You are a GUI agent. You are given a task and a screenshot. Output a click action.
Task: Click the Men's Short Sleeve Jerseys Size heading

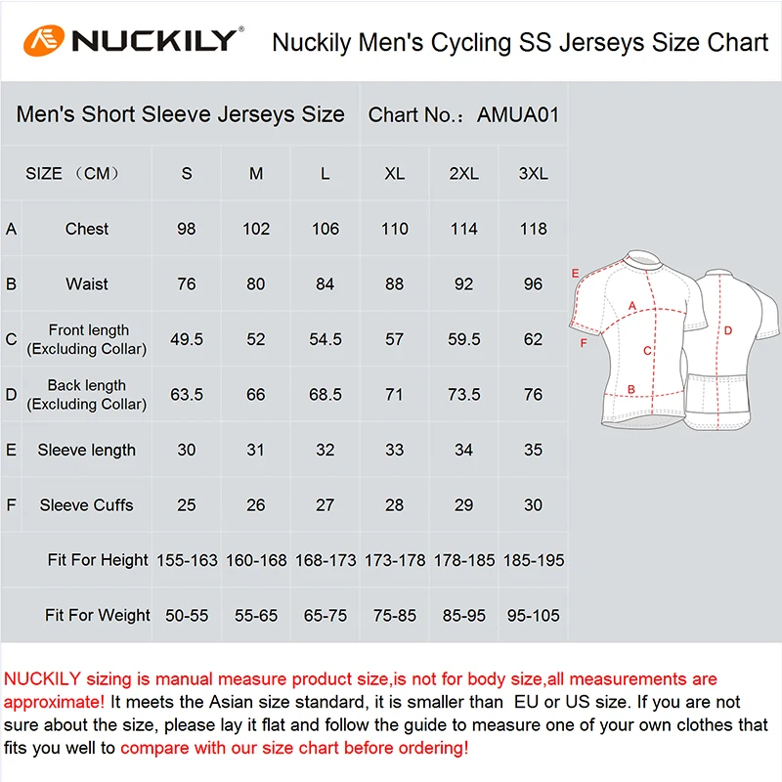click(x=180, y=114)
